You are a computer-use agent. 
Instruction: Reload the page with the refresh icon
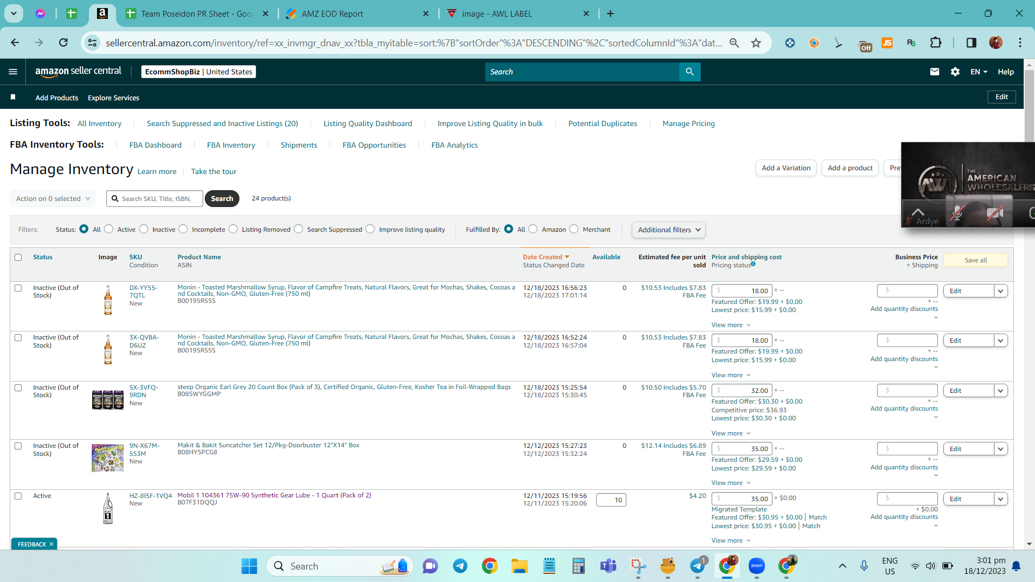[63, 43]
